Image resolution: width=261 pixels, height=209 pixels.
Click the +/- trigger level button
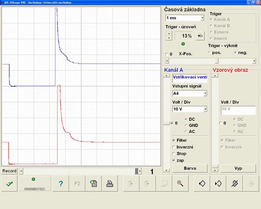[x=200, y=36]
